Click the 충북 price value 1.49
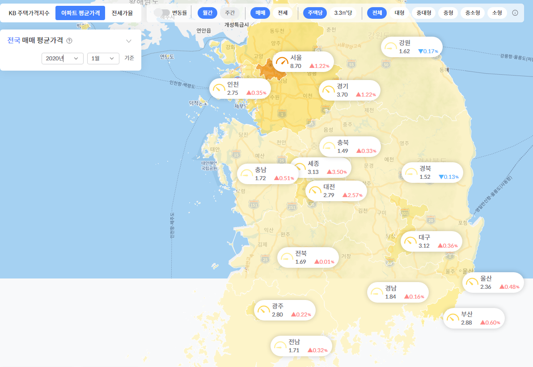The height and width of the screenshot is (367, 533). coord(343,151)
